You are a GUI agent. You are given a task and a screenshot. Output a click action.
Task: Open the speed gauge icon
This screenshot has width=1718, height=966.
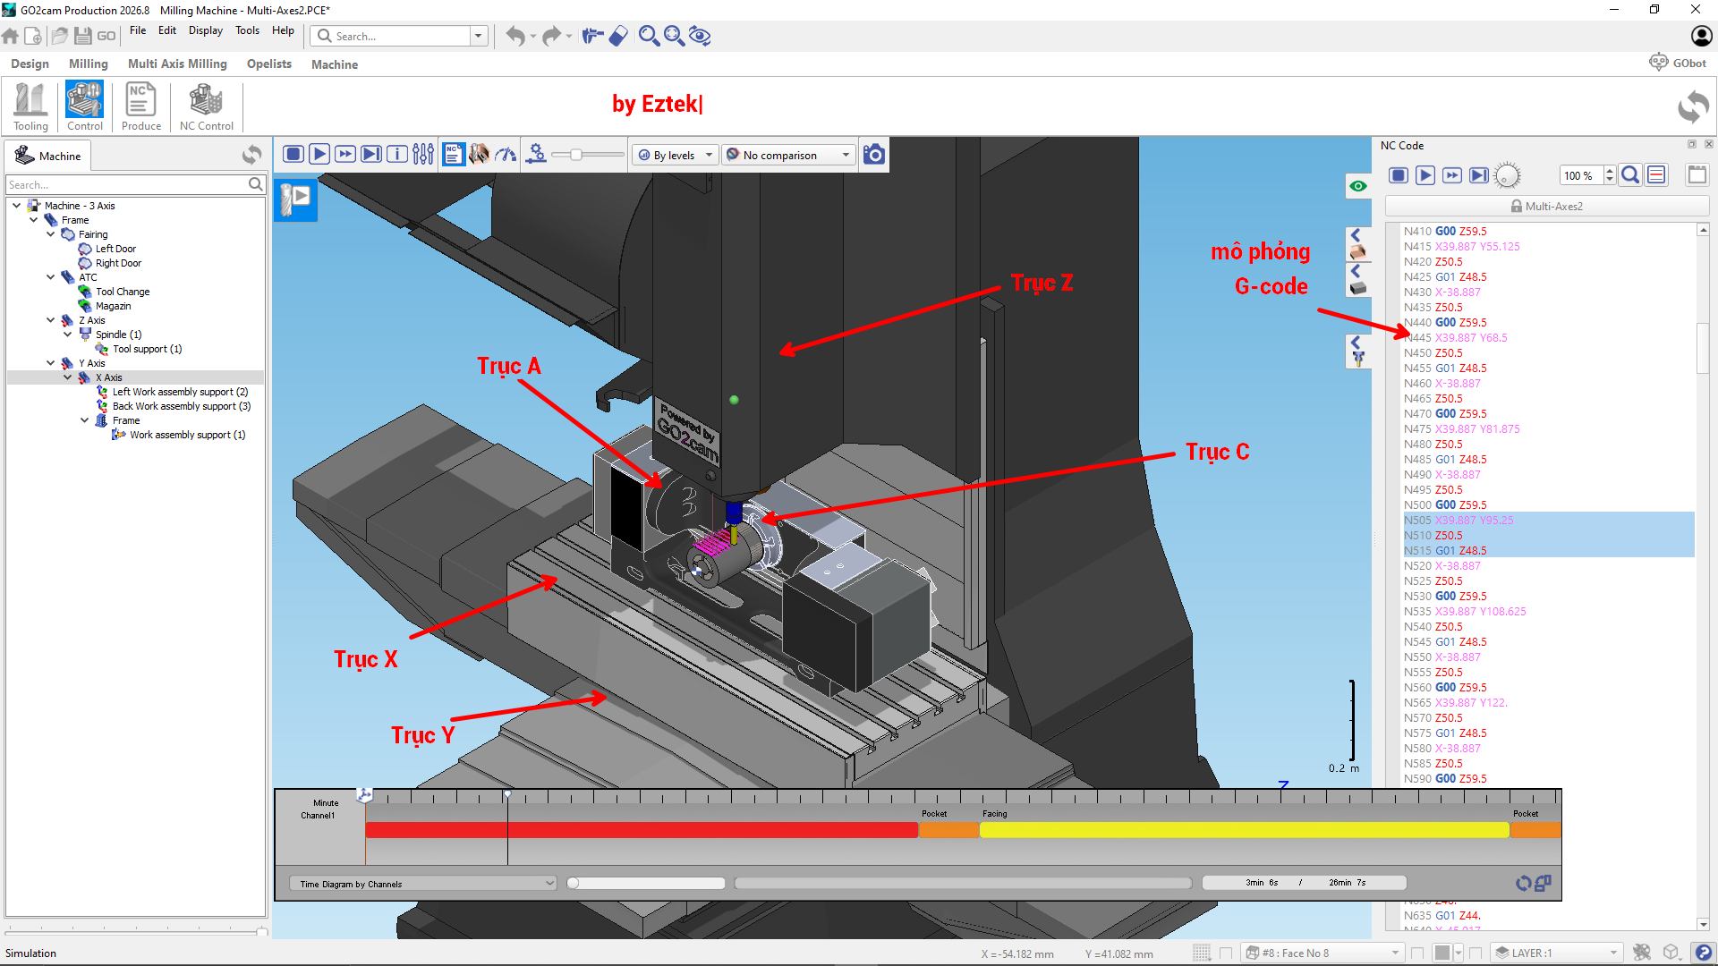pyautogui.click(x=506, y=154)
